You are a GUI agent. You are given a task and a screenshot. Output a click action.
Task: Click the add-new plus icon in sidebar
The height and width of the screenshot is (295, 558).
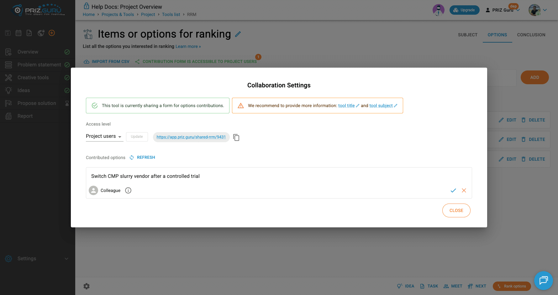coord(52,33)
